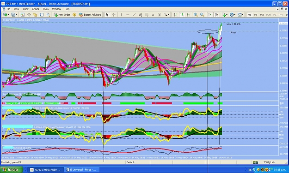Select the H4 timeframe
Image resolution: width=289 pixels, height=173 pixels.
pyautogui.click(x=281, y=15)
